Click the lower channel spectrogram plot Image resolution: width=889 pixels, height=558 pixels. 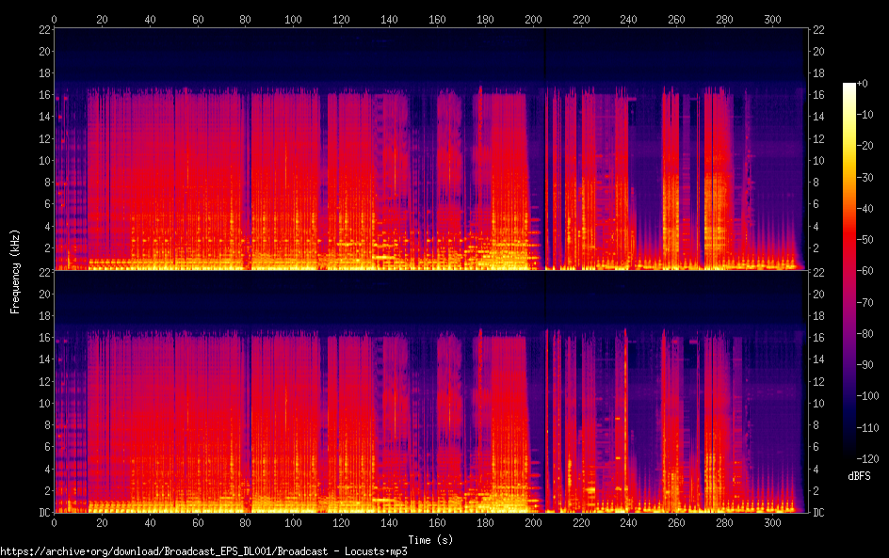pyautogui.click(x=431, y=392)
